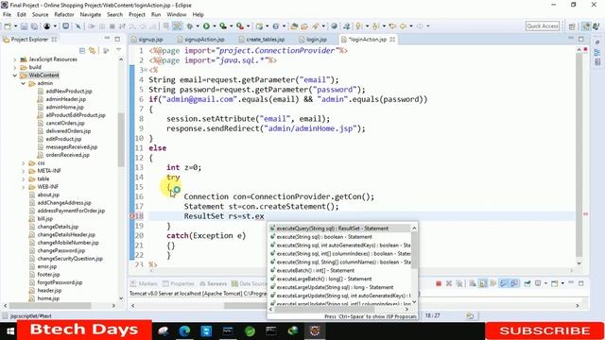Click the Quick Access field
Image resolution: width=605 pixels, height=340 pixels.
[x=543, y=26]
